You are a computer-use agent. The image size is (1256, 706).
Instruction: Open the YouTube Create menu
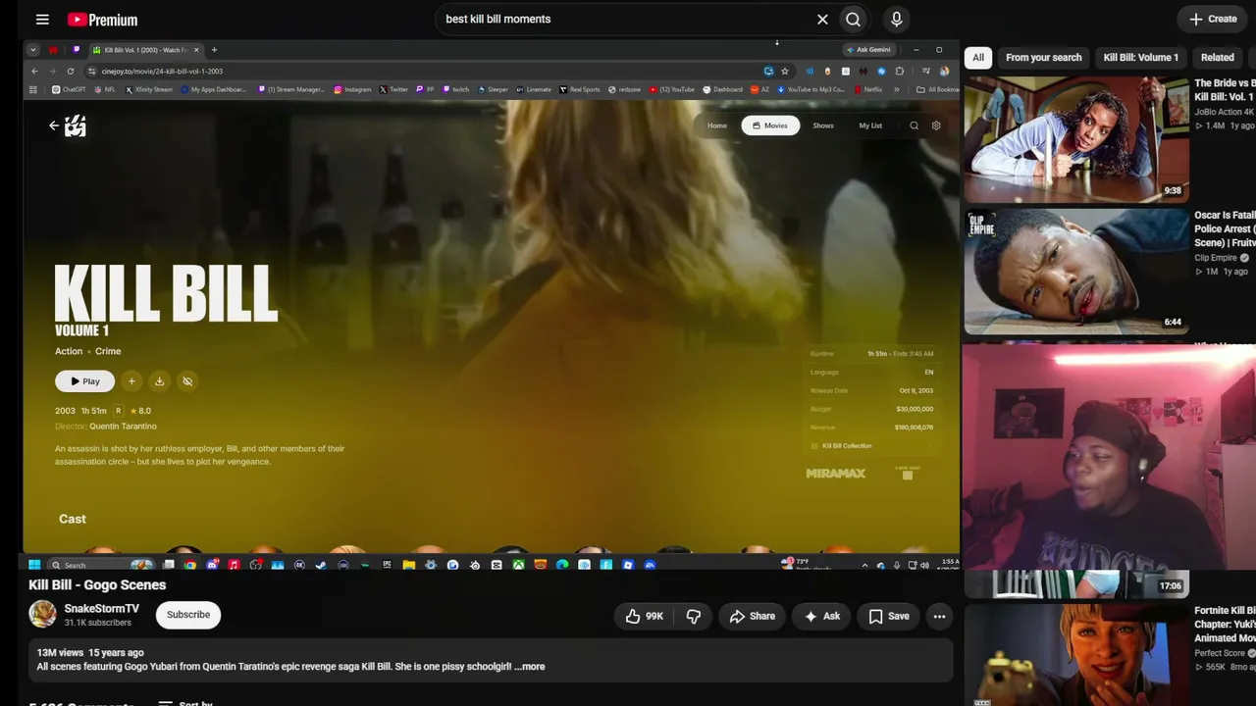pos(1213,19)
